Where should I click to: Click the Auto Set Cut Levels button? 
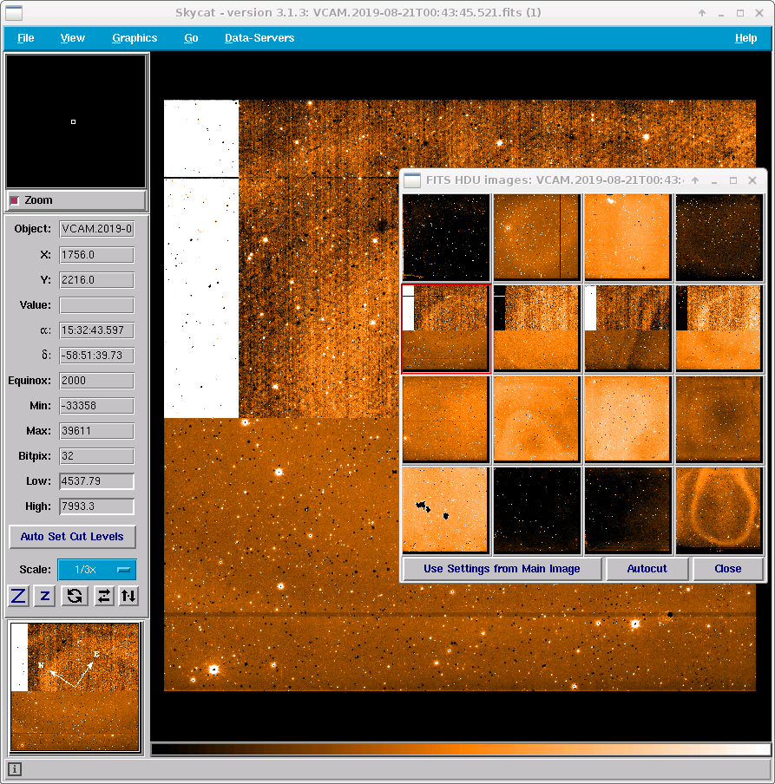[72, 537]
